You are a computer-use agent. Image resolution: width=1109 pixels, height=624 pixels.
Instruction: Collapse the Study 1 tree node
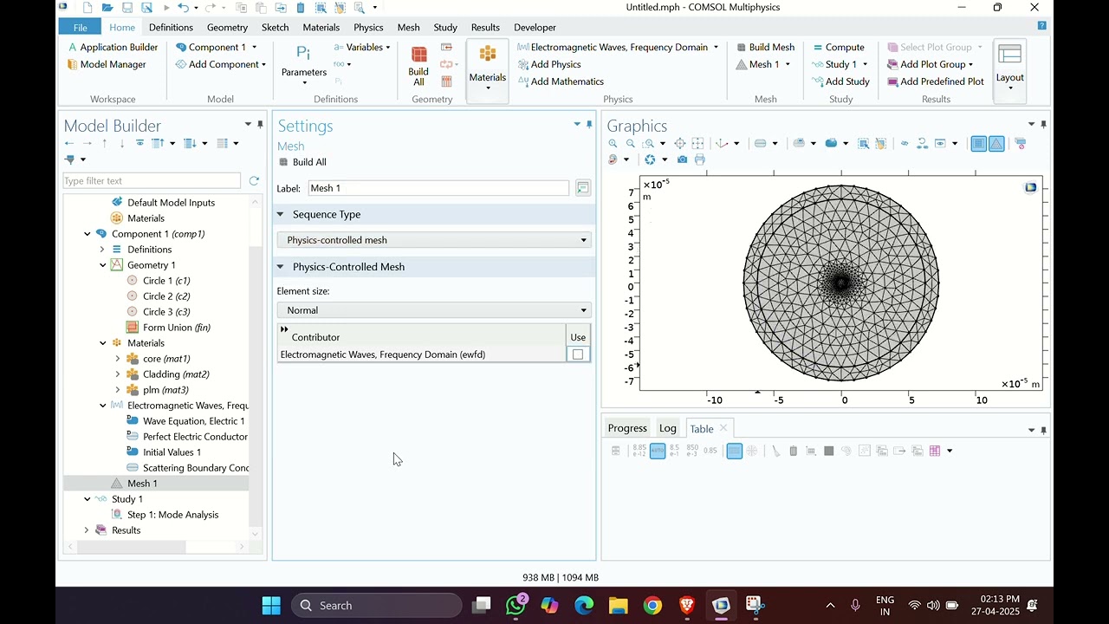tap(87, 499)
